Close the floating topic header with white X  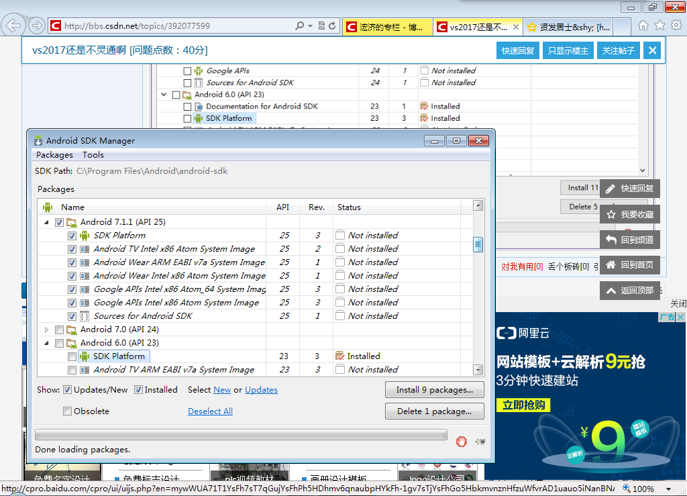point(652,50)
